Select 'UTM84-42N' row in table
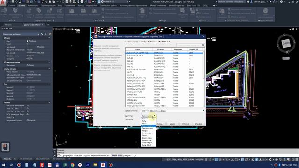Image resolution: width=299 pixels, height=168 pixels. pos(164,95)
